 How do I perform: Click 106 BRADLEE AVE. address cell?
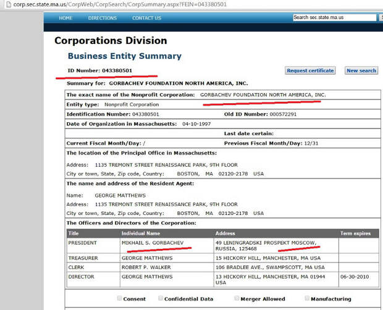pos(276,267)
